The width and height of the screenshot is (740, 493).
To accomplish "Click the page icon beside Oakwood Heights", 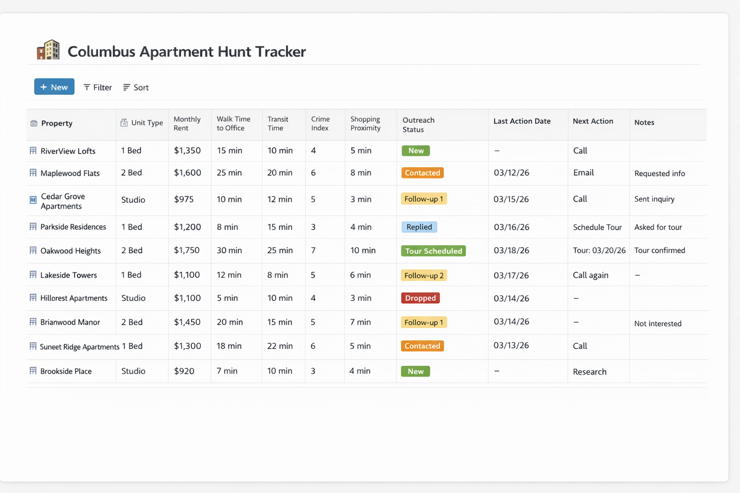I will 33,250.
